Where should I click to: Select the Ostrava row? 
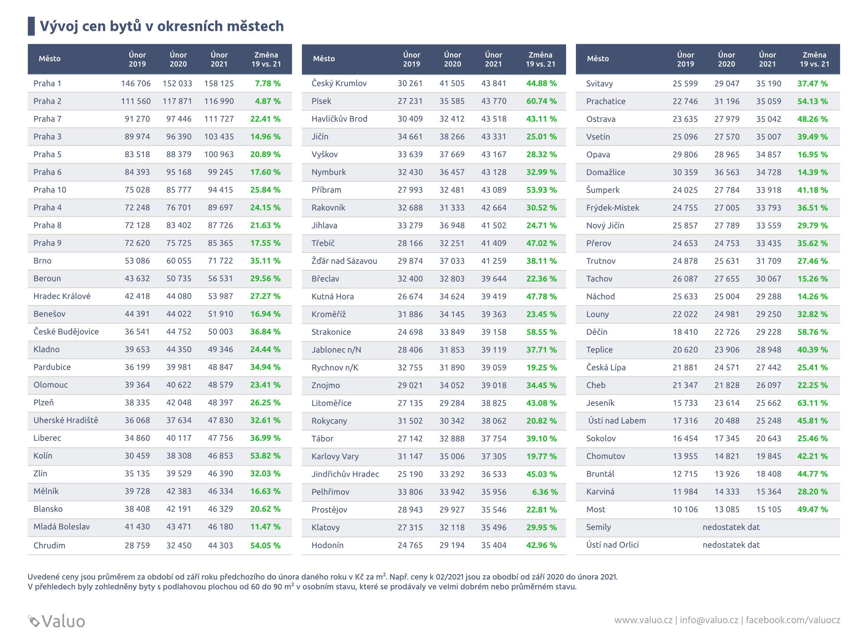pos(708,119)
